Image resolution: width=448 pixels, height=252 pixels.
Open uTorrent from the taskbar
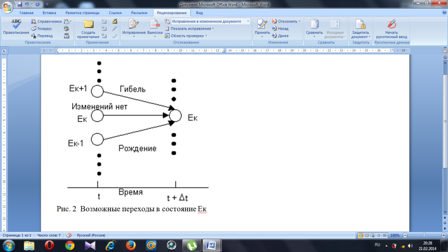[192, 246]
